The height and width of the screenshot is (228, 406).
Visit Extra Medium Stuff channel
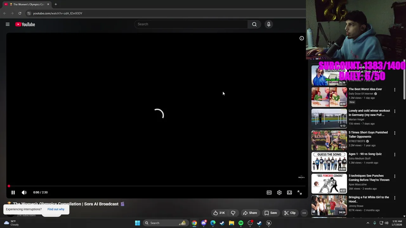click(x=359, y=158)
